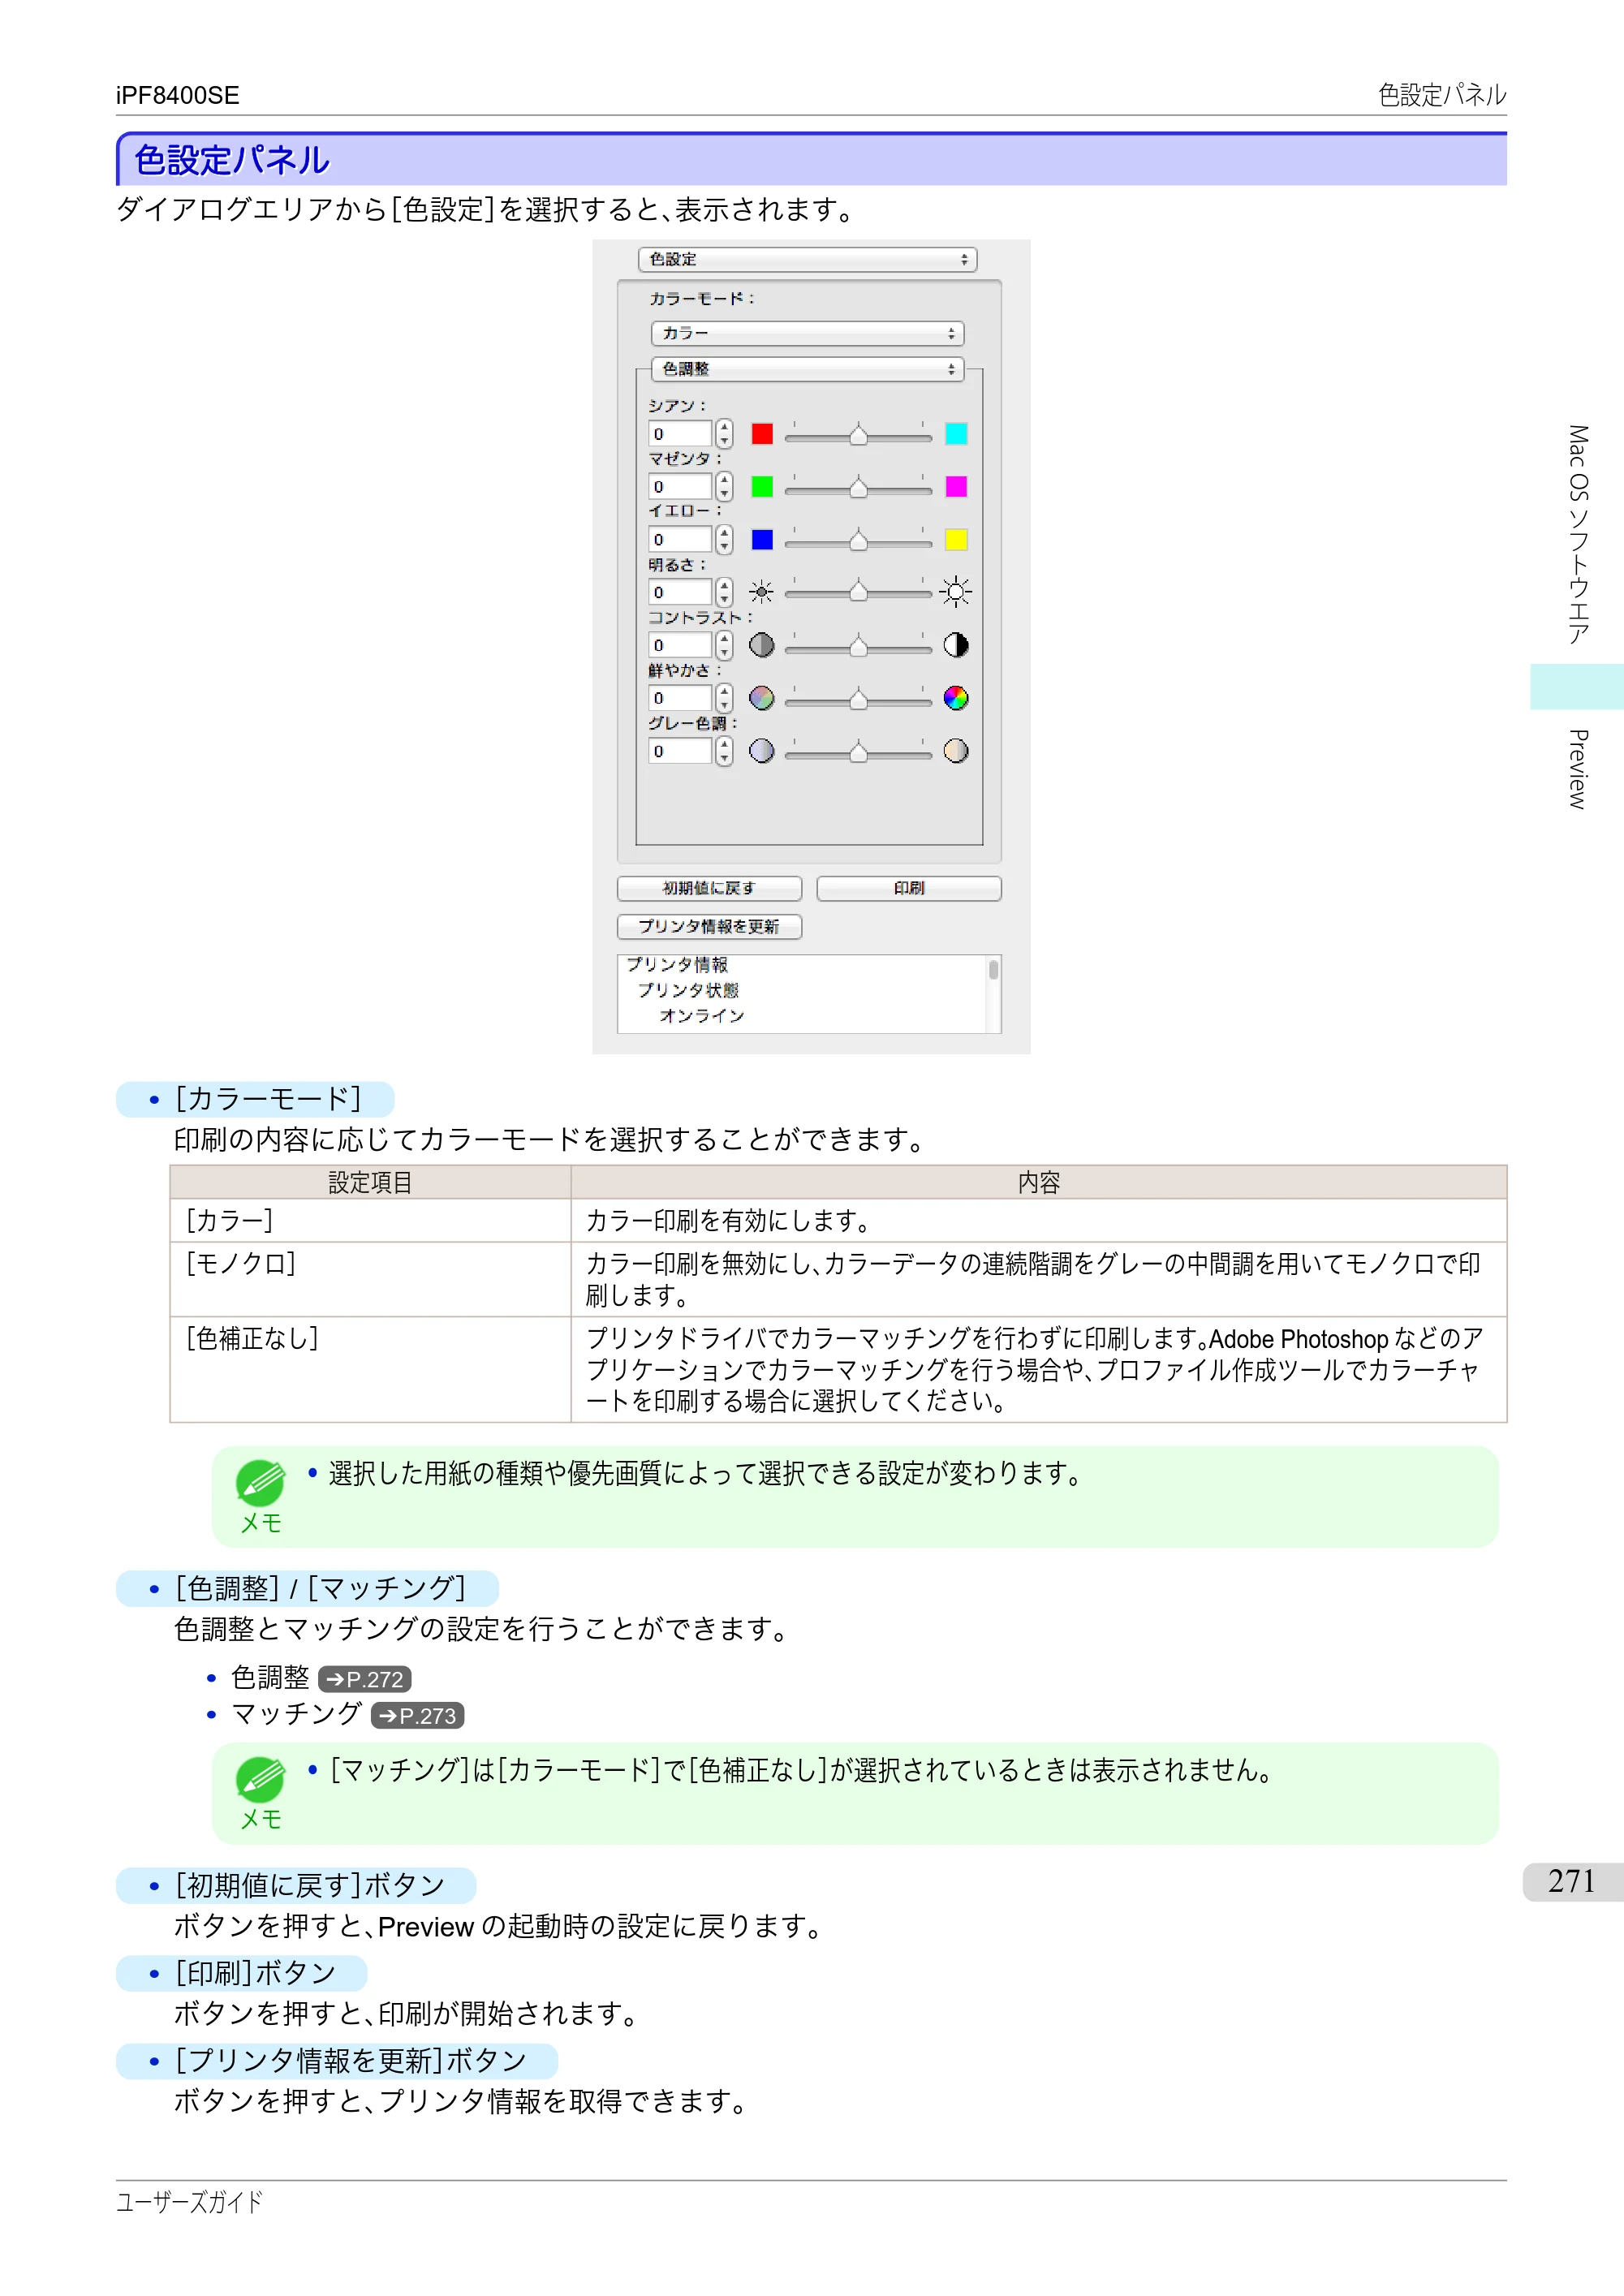
Task: Click the cyan swatch on Cyan row
Action: (x=956, y=433)
